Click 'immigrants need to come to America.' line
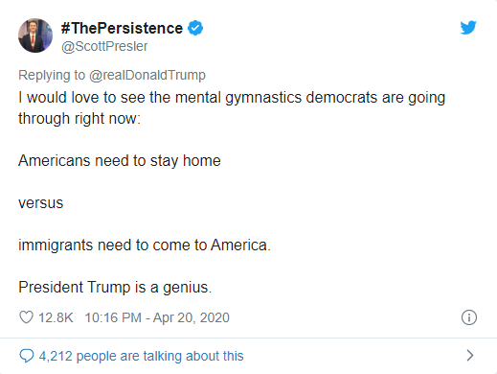 click(145, 245)
